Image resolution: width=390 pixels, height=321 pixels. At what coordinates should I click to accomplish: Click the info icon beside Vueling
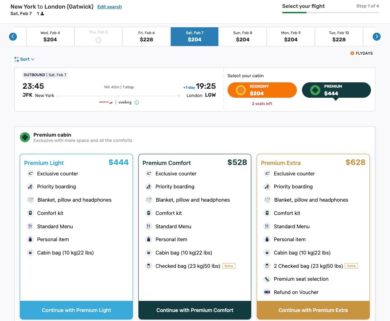coord(137,102)
